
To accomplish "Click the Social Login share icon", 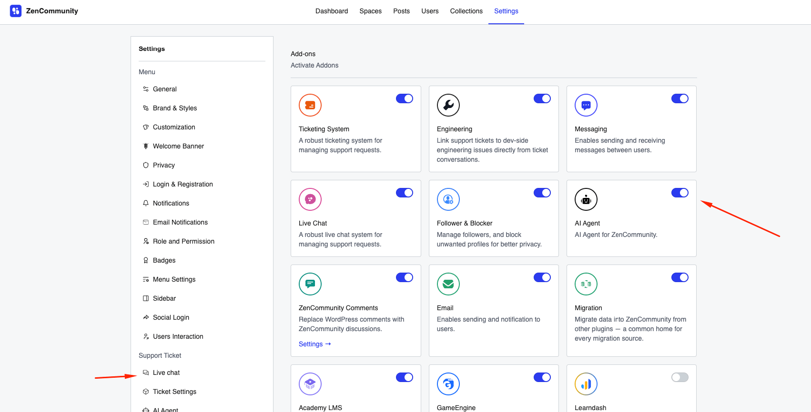I will [146, 317].
